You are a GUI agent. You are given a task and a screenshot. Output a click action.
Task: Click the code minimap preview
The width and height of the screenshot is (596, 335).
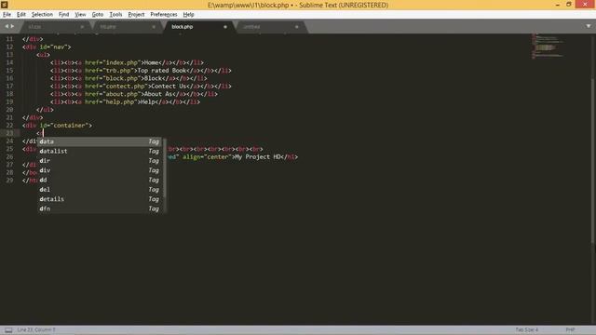(x=548, y=47)
